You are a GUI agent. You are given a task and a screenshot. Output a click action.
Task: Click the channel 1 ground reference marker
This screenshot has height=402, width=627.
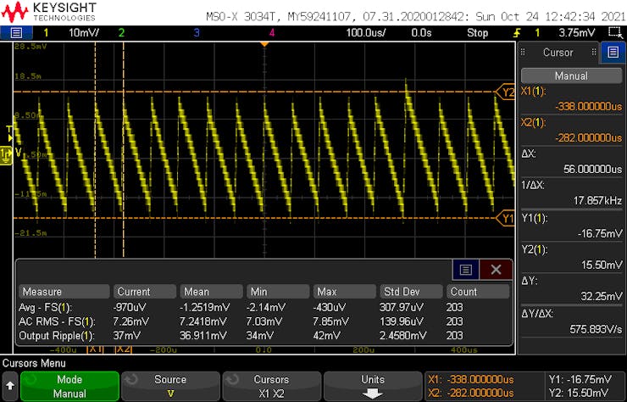[7, 153]
